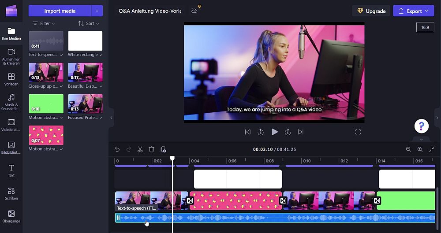The width and height of the screenshot is (441, 233).
Task: Open the Videobibliothek tab
Action: [x=11, y=125]
